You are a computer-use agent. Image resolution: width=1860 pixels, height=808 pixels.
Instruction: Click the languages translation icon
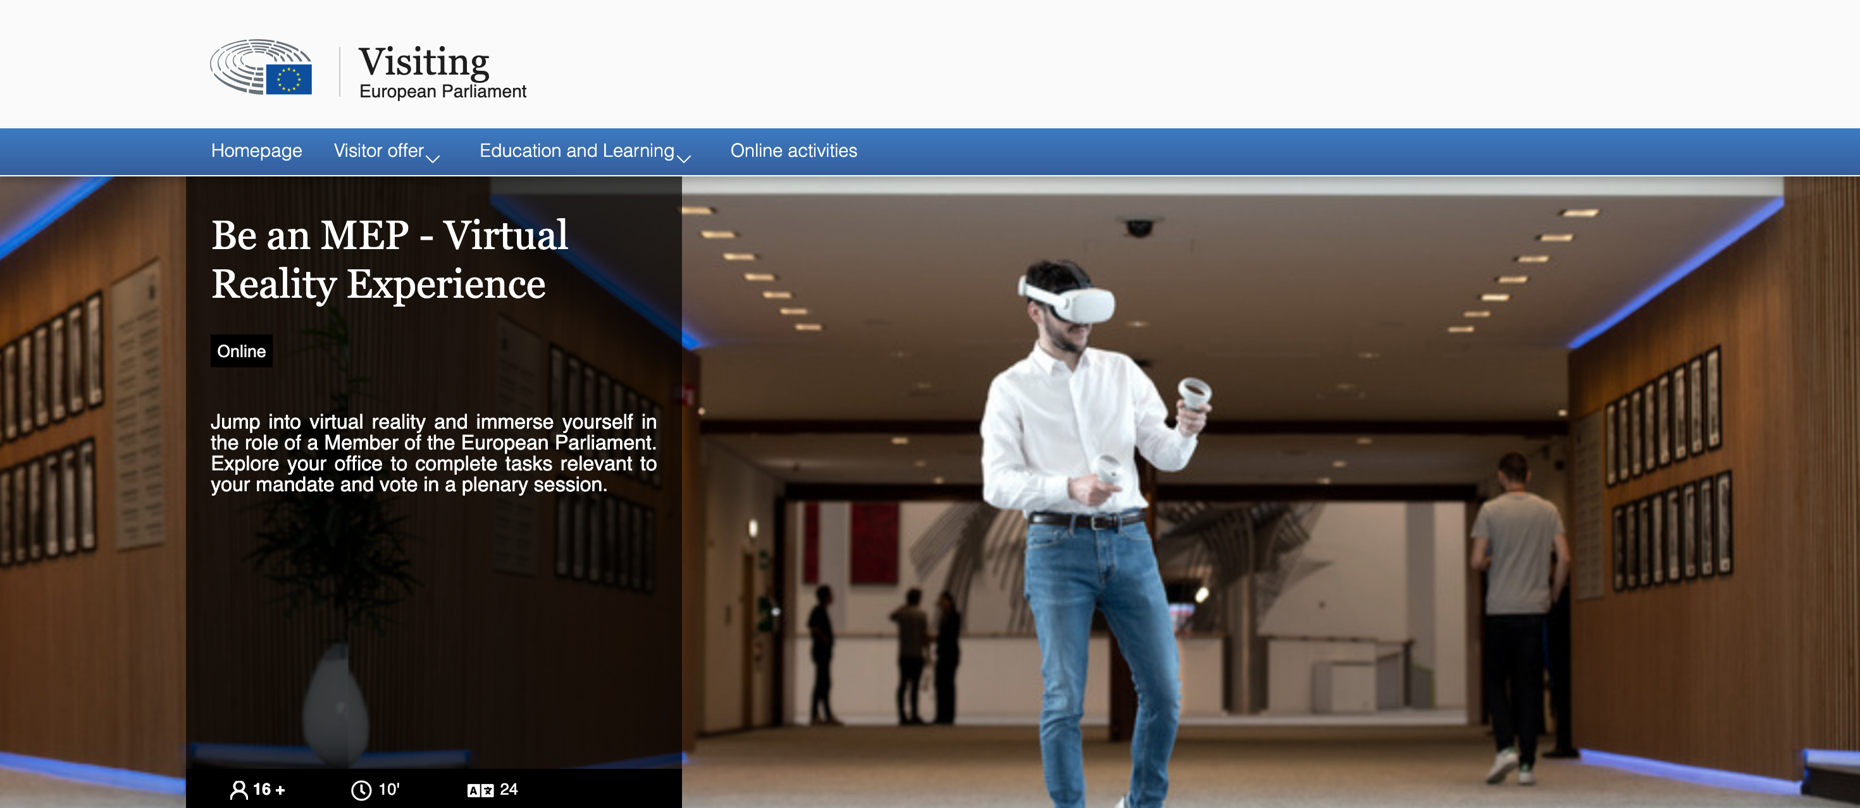(x=480, y=790)
